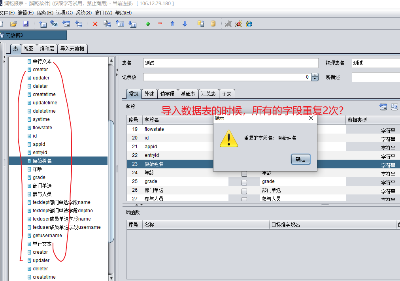Click the red X delete icon in toolbar
Viewport: 400px width, 281px height.
[95, 24]
